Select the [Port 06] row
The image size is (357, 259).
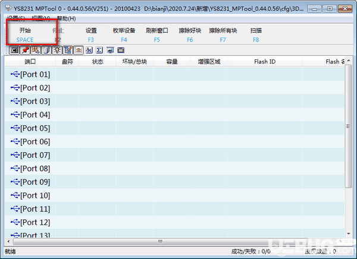pos(174,141)
